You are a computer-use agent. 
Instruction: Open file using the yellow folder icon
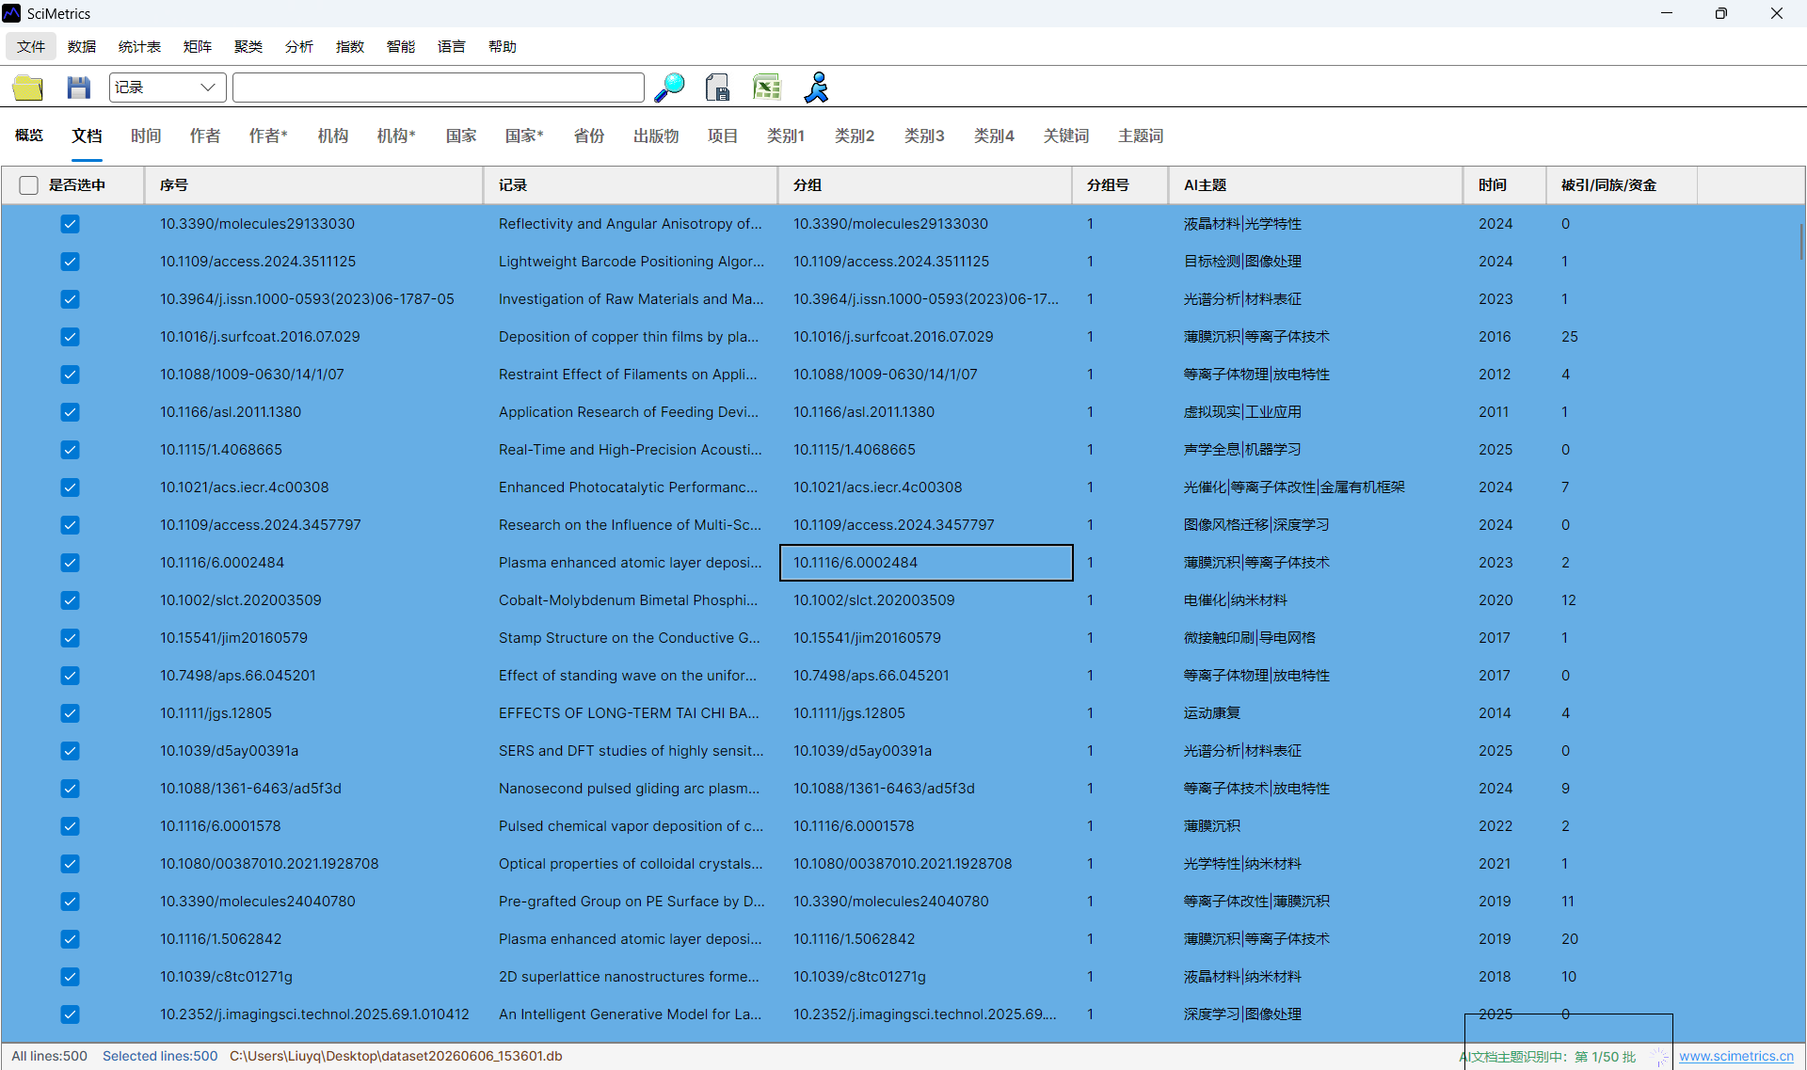click(28, 88)
